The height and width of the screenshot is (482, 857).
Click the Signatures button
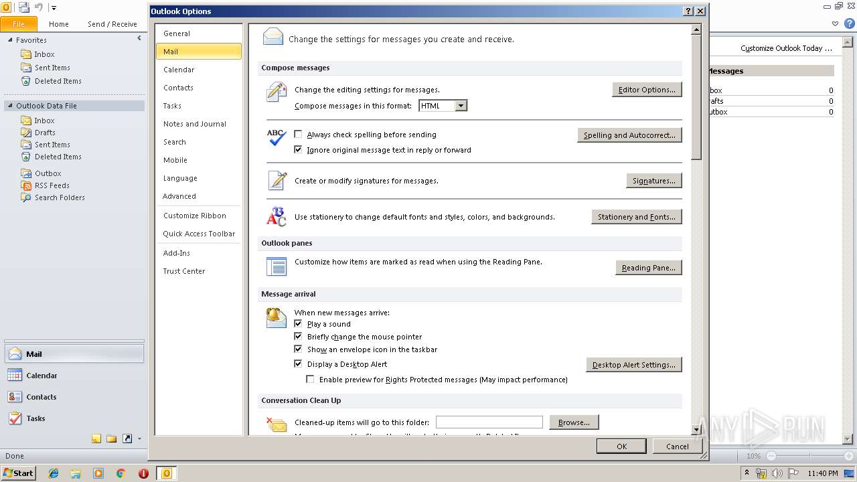[x=654, y=181]
